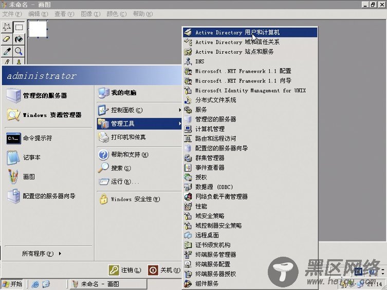Viewport: 387px width, 290px height.
Task: Open Microsoft .NET Framework 1.1 向导
Action: point(250,80)
